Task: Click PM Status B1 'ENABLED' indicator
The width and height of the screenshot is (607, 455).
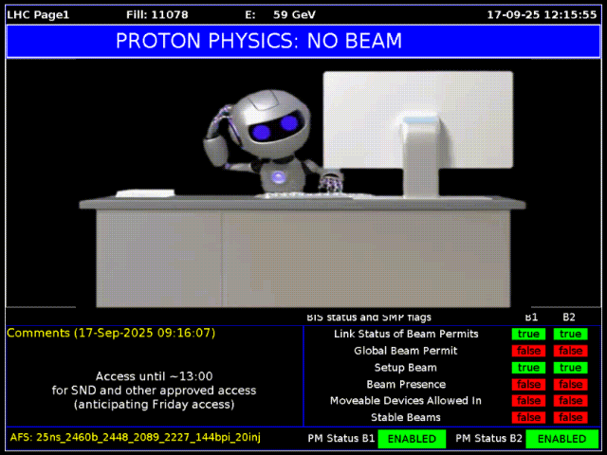Action: (412, 439)
